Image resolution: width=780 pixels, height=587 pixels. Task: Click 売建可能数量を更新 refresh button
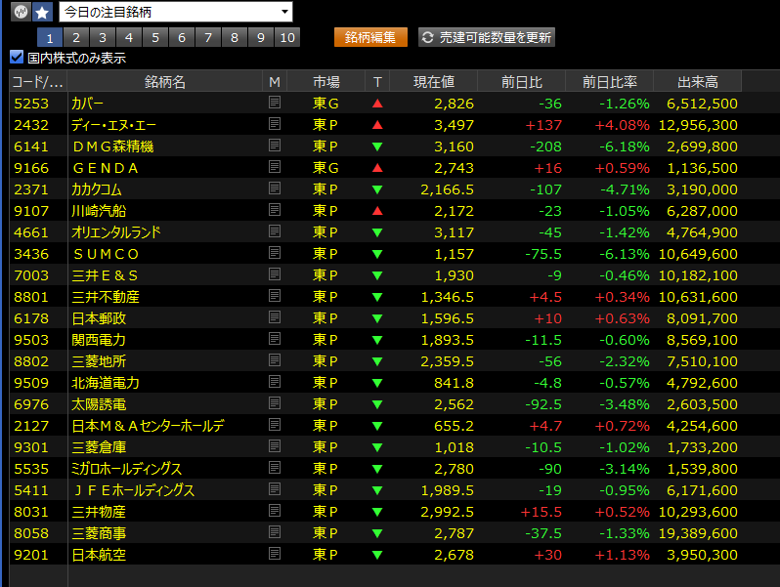(x=487, y=37)
